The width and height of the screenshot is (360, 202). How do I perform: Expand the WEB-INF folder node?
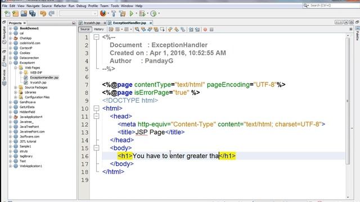click(21, 72)
